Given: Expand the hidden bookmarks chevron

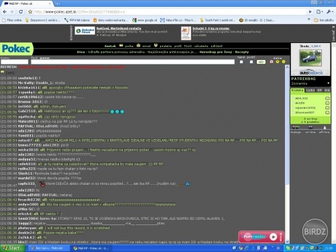Looking at the screenshot, I should pos(309,20).
